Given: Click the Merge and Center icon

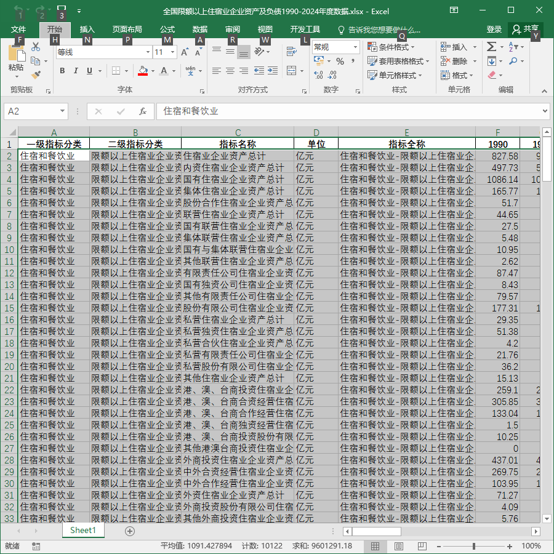Looking at the screenshot, I should pyautogui.click(x=292, y=71).
